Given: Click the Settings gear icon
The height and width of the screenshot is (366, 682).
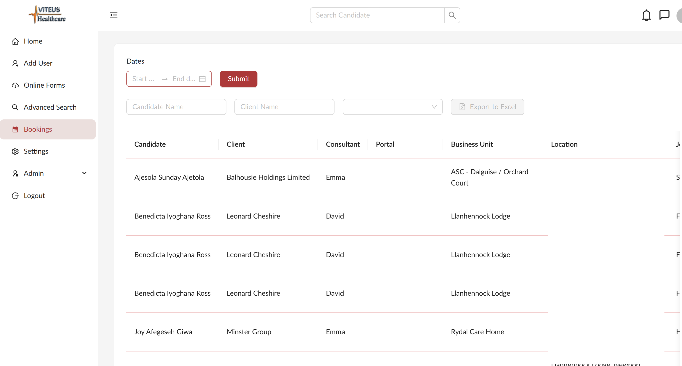Looking at the screenshot, I should click(15, 151).
